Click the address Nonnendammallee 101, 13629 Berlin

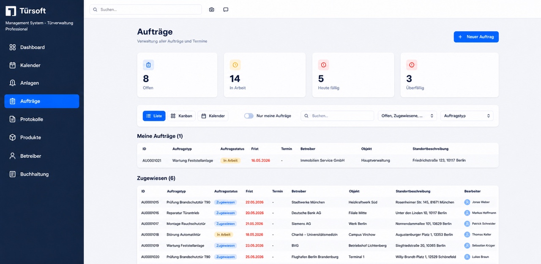[x=424, y=224]
